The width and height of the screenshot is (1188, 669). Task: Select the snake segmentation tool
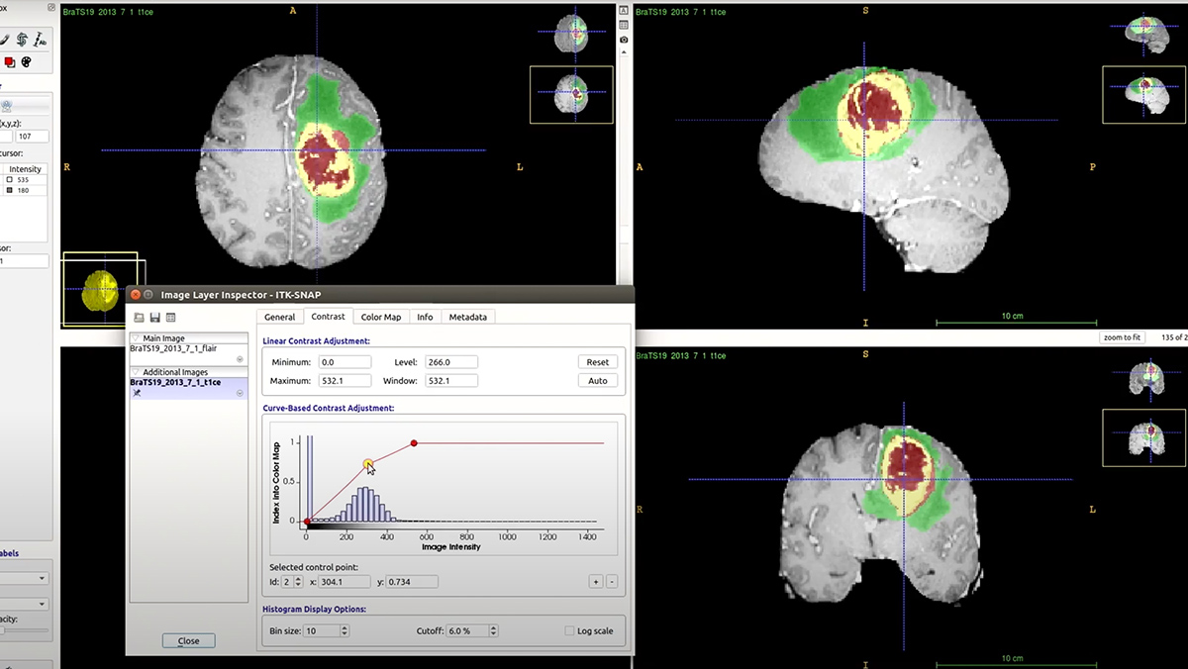pyautogui.click(x=22, y=40)
